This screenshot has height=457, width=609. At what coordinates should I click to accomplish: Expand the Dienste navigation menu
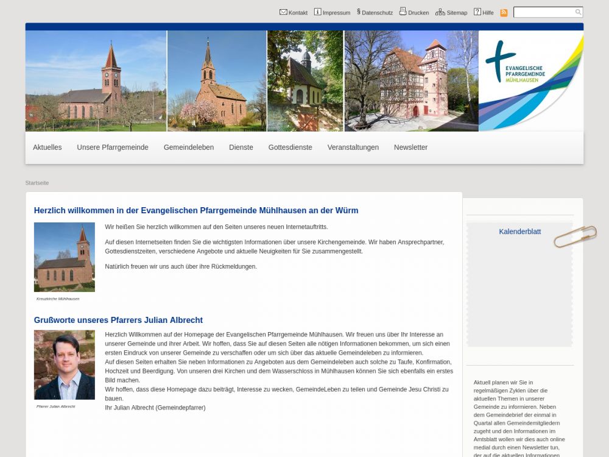(x=241, y=147)
